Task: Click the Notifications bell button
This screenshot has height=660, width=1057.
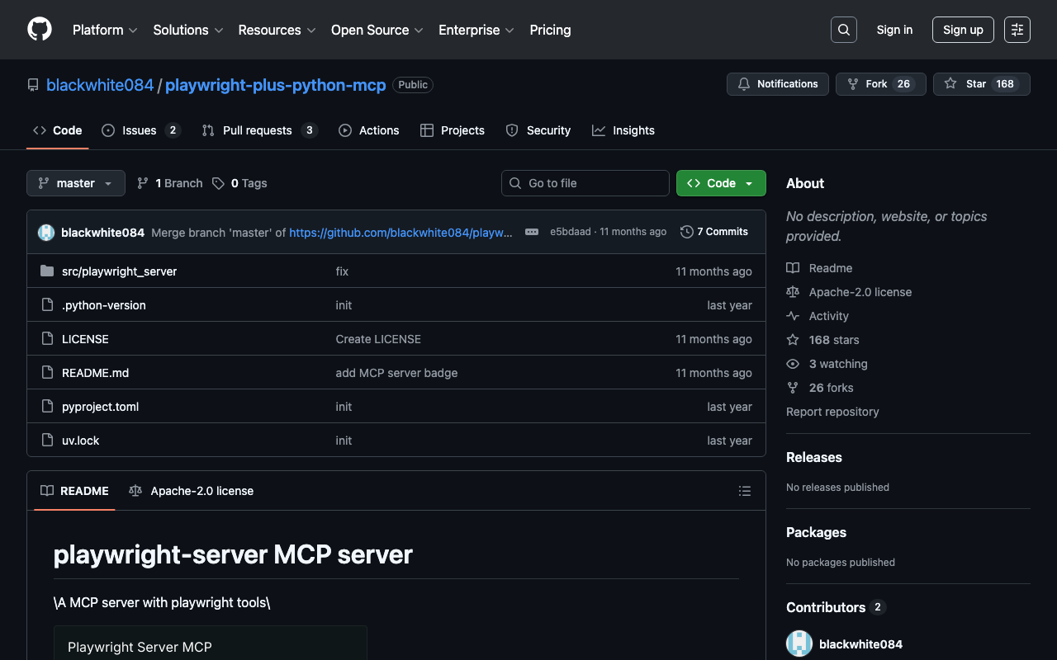Action: (777, 84)
